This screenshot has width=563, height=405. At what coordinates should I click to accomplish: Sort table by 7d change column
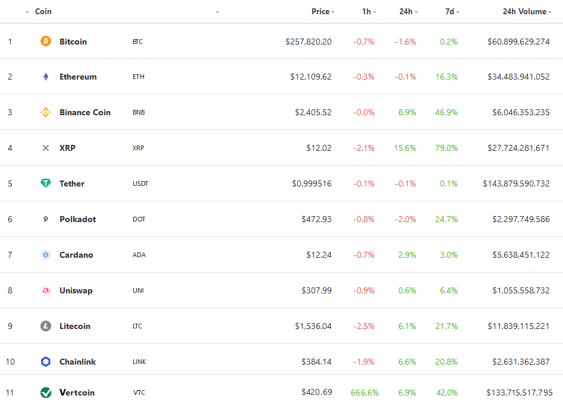click(452, 11)
